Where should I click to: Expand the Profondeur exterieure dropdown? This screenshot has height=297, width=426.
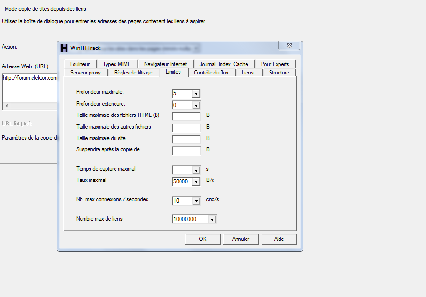(196, 105)
